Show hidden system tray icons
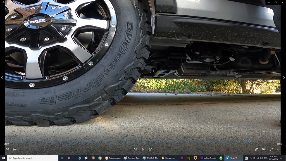This screenshot has width=286, height=161. coord(251,158)
